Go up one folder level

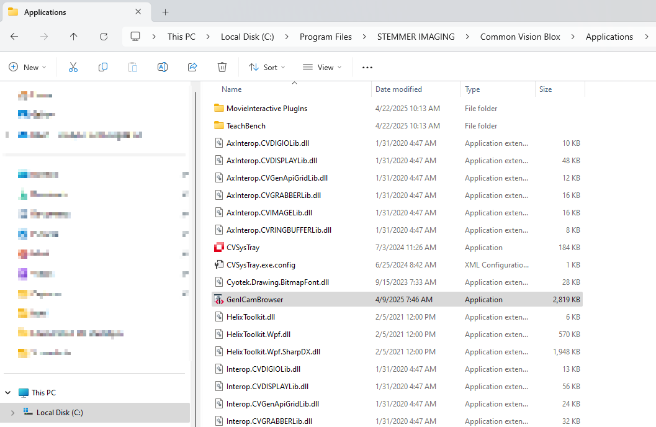[74, 37]
